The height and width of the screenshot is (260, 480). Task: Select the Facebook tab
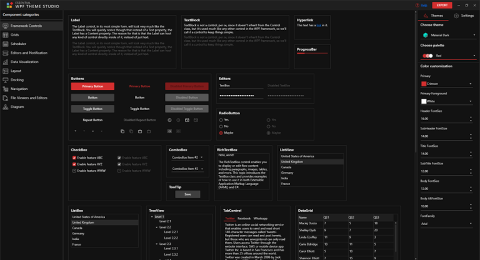244,219
